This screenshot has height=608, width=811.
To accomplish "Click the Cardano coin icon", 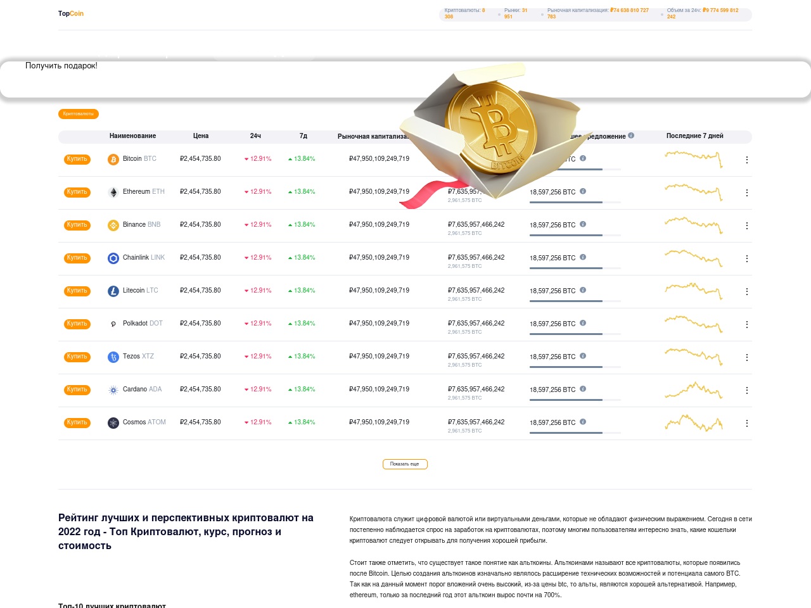I will pos(113,390).
